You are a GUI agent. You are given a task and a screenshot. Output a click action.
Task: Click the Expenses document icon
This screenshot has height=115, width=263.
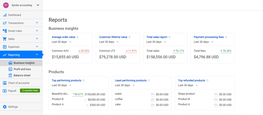tap(5, 47)
